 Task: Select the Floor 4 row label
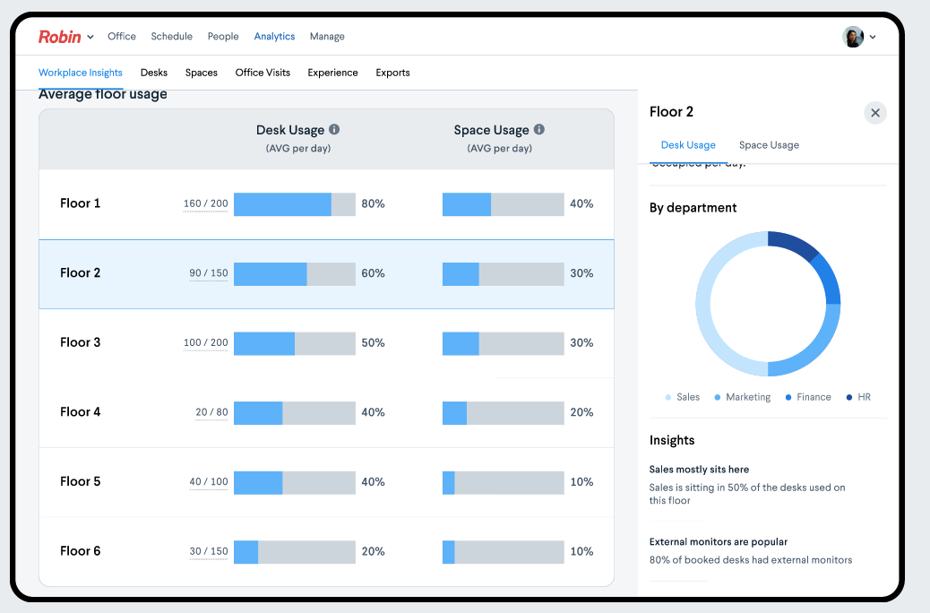pyautogui.click(x=80, y=412)
